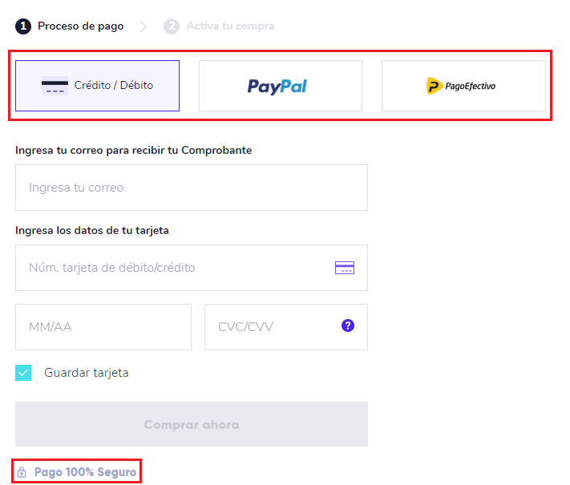This screenshot has height=485, width=570.
Task: Select the PagoEfectivo payment option
Action: click(463, 86)
